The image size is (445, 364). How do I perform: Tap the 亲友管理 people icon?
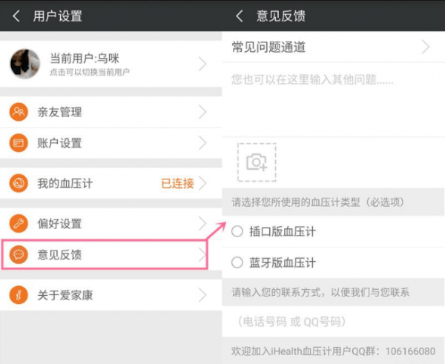19,113
